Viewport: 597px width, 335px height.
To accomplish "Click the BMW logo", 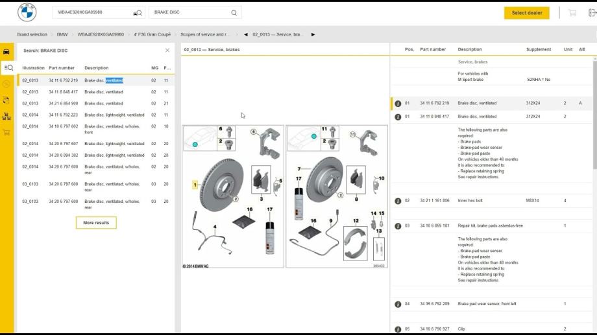I will pos(27,12).
